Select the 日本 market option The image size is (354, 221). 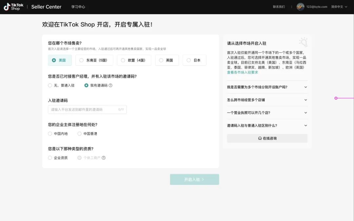tap(194, 60)
